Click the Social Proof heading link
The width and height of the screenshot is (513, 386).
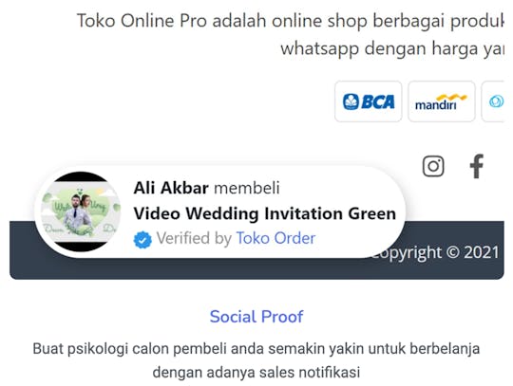256,317
